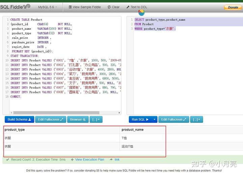243x174 pixels.
Task: Click the INSERT line for '0005'
Action: pyautogui.click(x=66, y=79)
